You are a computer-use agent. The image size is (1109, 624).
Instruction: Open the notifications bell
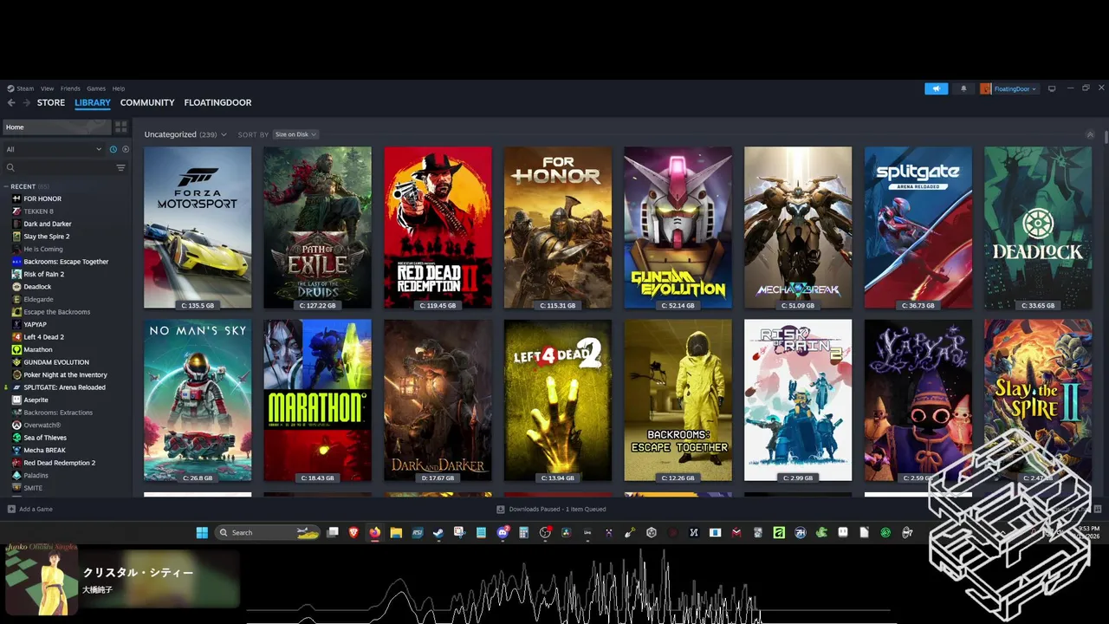point(963,88)
